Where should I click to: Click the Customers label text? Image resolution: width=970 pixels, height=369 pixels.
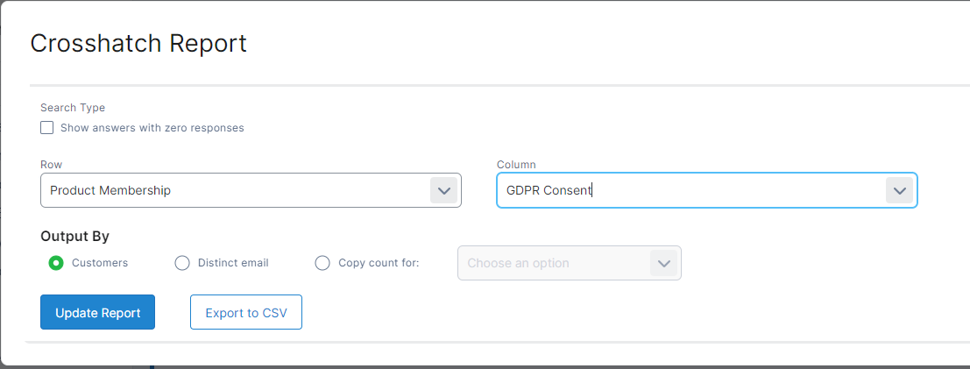pyautogui.click(x=100, y=263)
